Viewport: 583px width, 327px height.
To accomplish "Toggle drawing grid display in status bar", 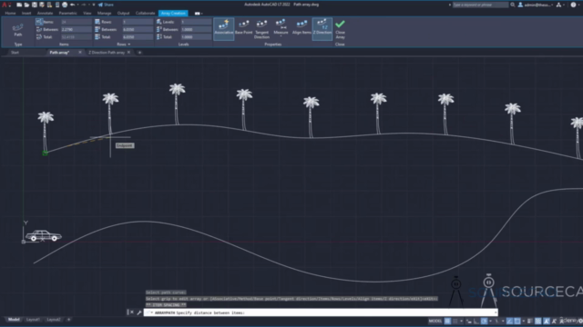I will point(447,321).
